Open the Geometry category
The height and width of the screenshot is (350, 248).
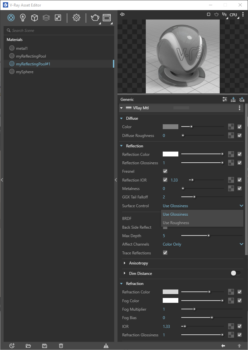click(x=34, y=18)
